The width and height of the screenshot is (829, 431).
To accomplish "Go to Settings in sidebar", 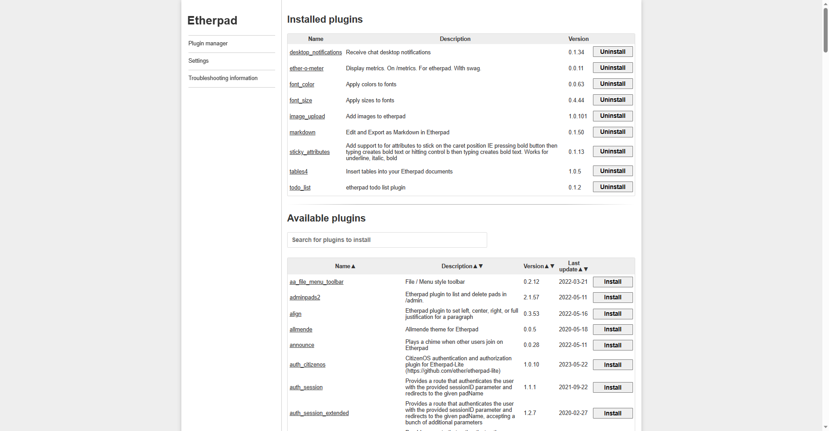I will 198,61.
